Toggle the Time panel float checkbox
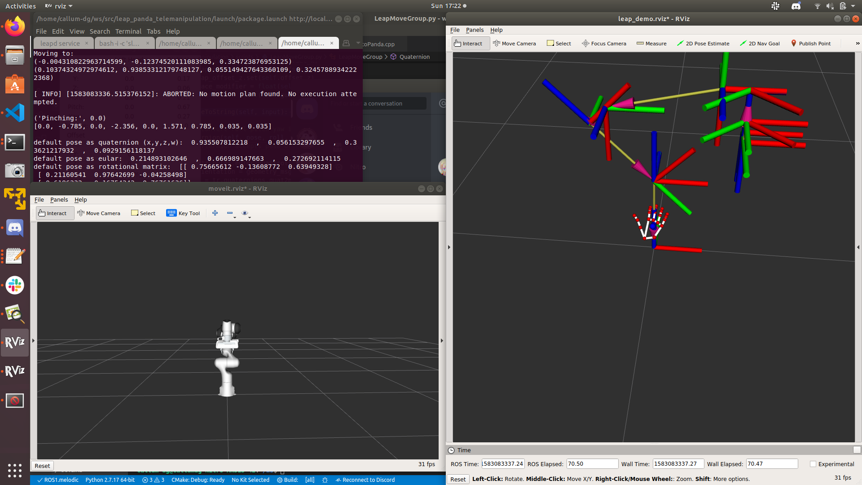Image resolution: width=862 pixels, height=485 pixels. point(857,450)
